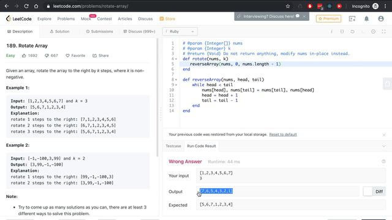The height and width of the screenshot is (220, 392).
Task: Select the Run Code Result tab
Action: coord(202,146)
